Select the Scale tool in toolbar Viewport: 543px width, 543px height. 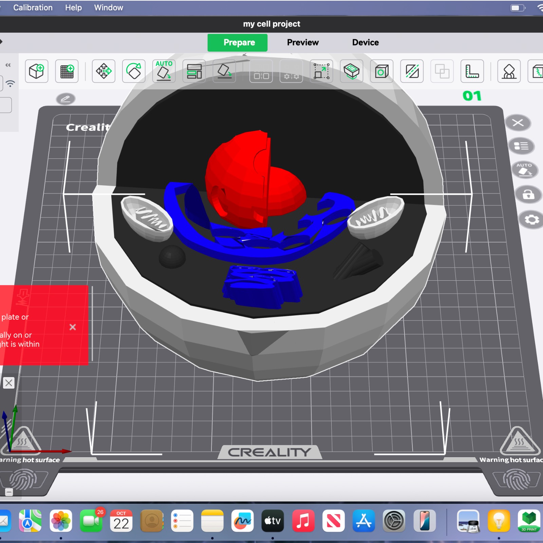pos(321,71)
